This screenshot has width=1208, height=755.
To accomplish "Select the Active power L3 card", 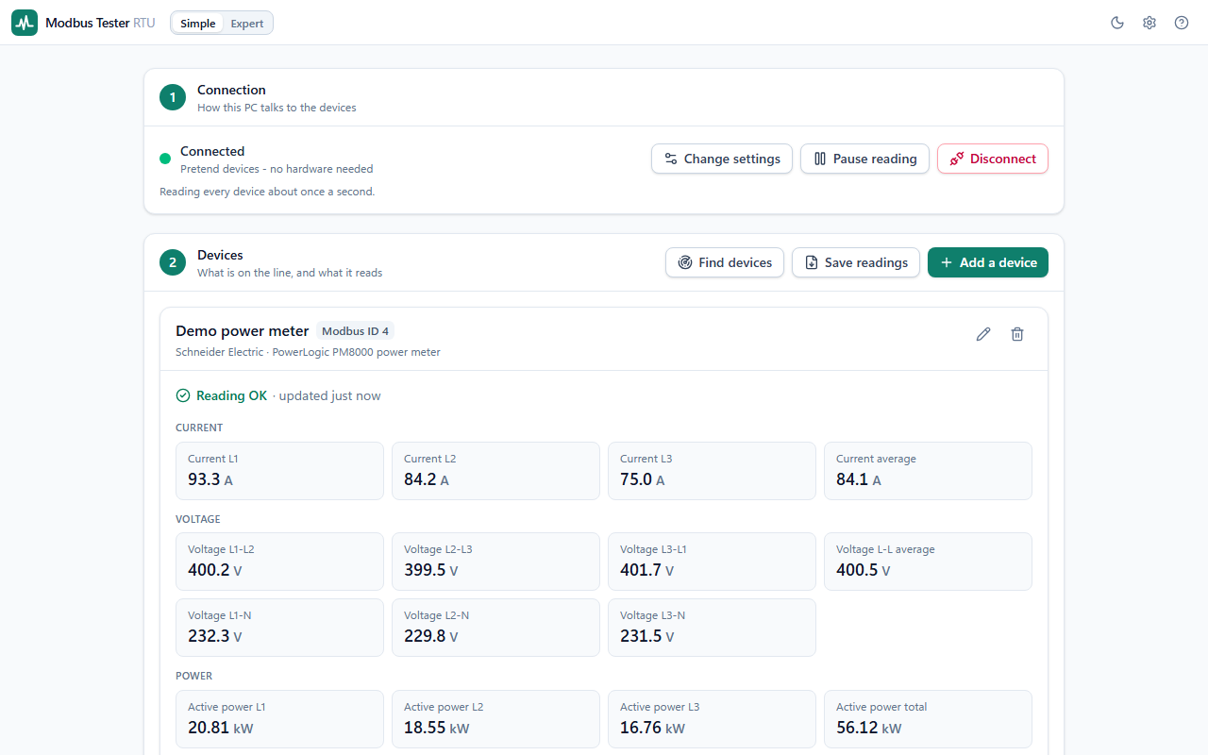I will tap(712, 719).
